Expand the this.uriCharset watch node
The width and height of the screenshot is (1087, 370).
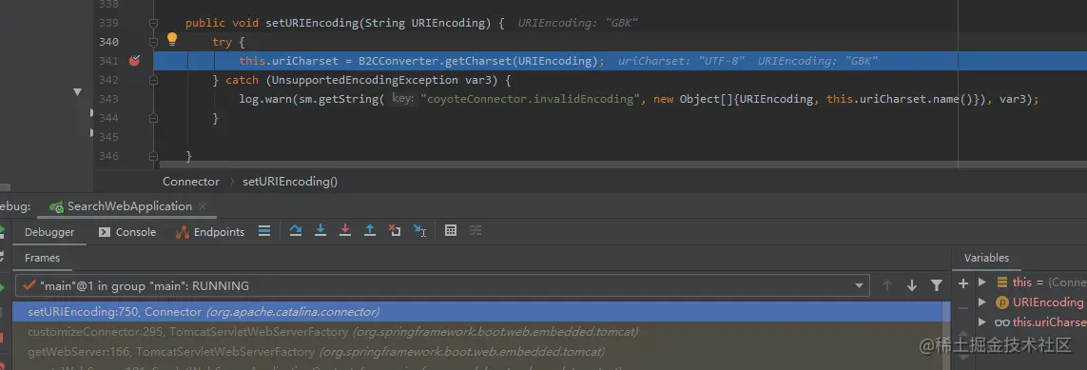981,322
